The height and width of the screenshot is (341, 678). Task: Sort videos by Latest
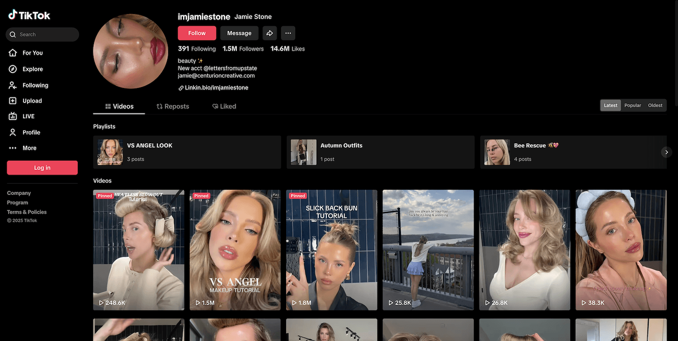click(x=610, y=105)
